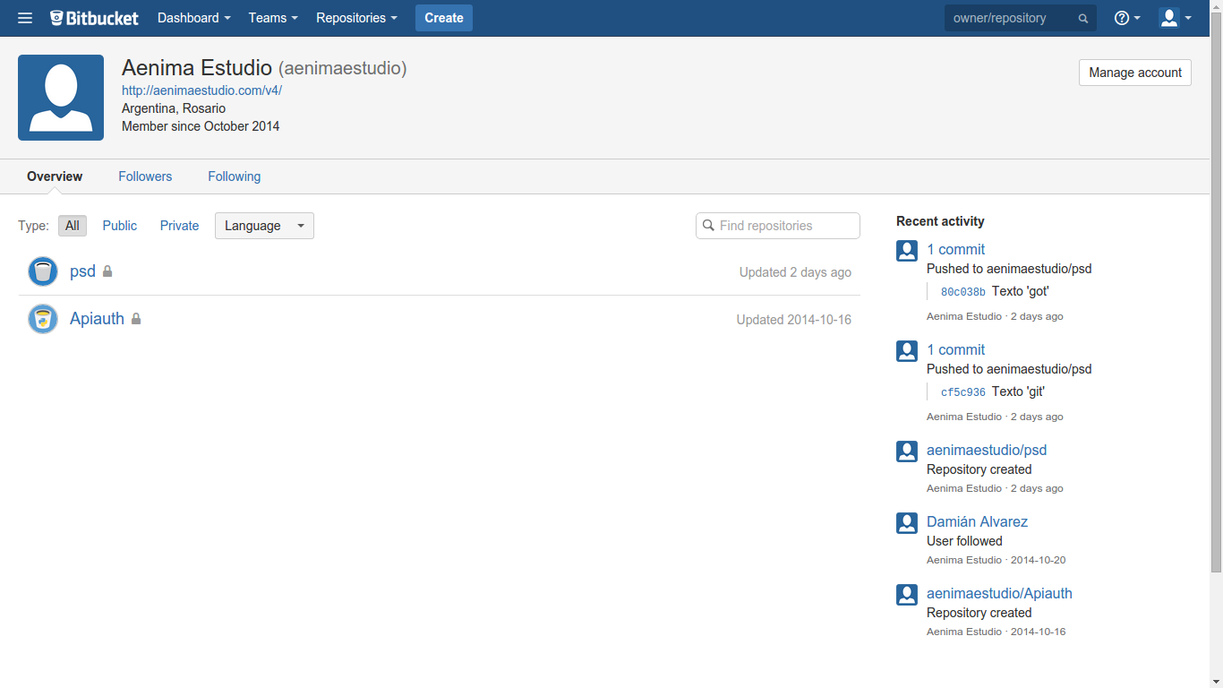
Task: Open '1 commit' link for Texto 'git'
Action: point(955,350)
